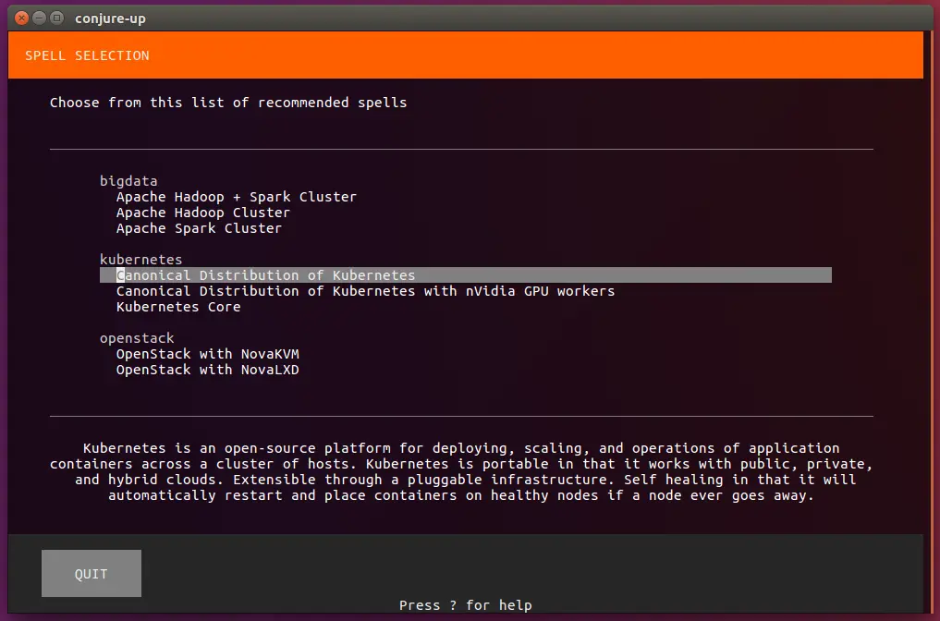The width and height of the screenshot is (940, 621).
Task: Click the bigdata category heading
Action: pyautogui.click(x=128, y=181)
